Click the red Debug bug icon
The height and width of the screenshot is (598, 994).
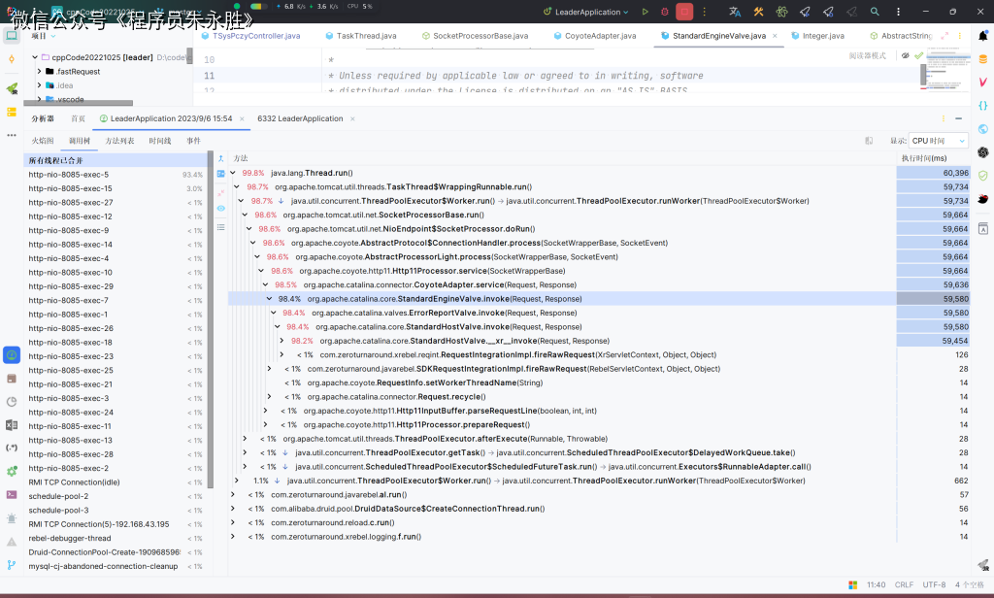(664, 12)
